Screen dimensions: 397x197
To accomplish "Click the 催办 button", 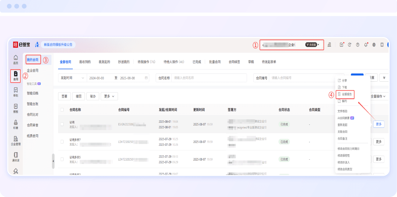I will point(93,96).
